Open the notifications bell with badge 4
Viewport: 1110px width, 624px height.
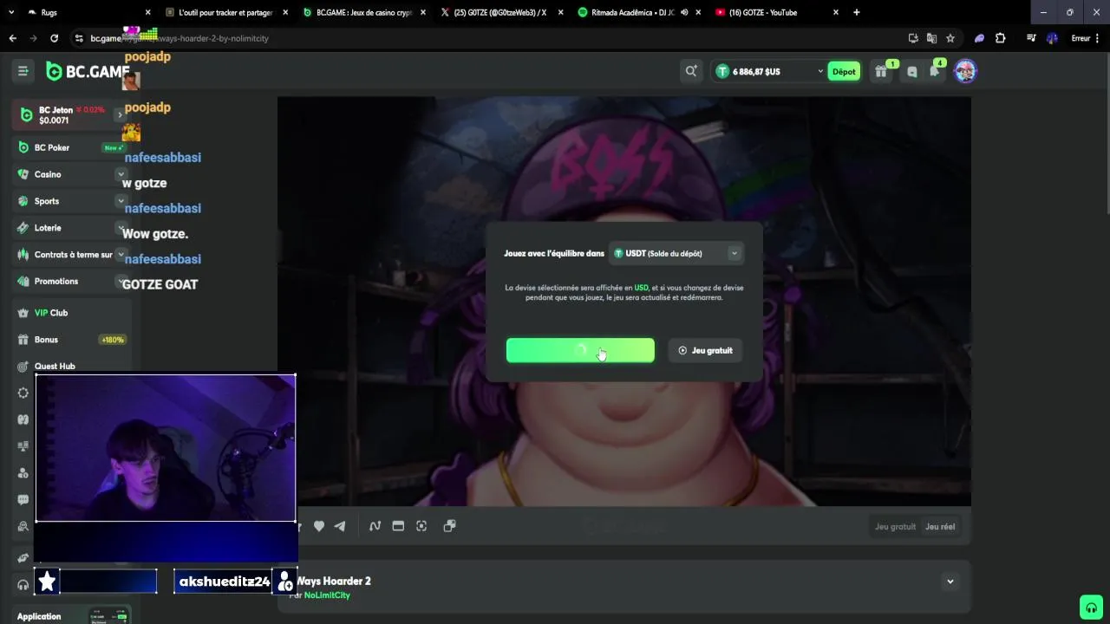click(x=934, y=72)
